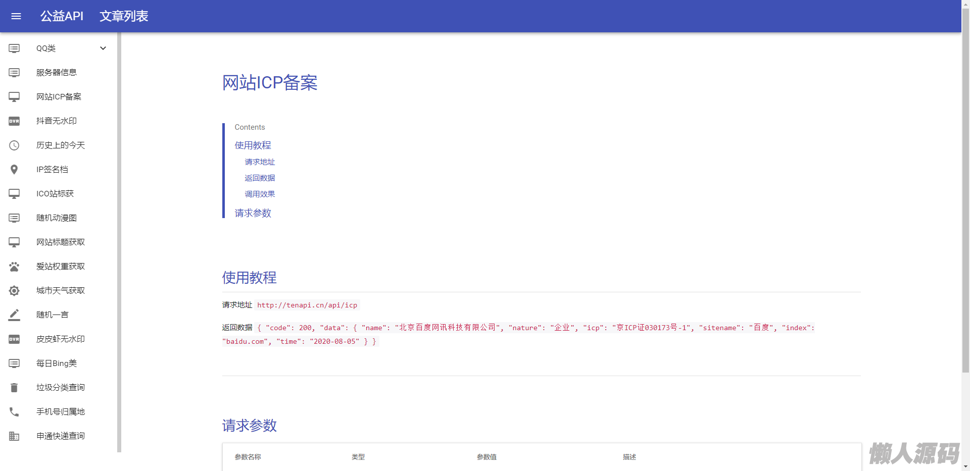Jump to 请求地址 contents link
Viewport: 970px width, 471px height.
[260, 162]
